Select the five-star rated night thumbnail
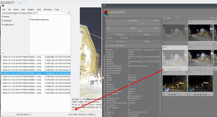 tap(200, 84)
